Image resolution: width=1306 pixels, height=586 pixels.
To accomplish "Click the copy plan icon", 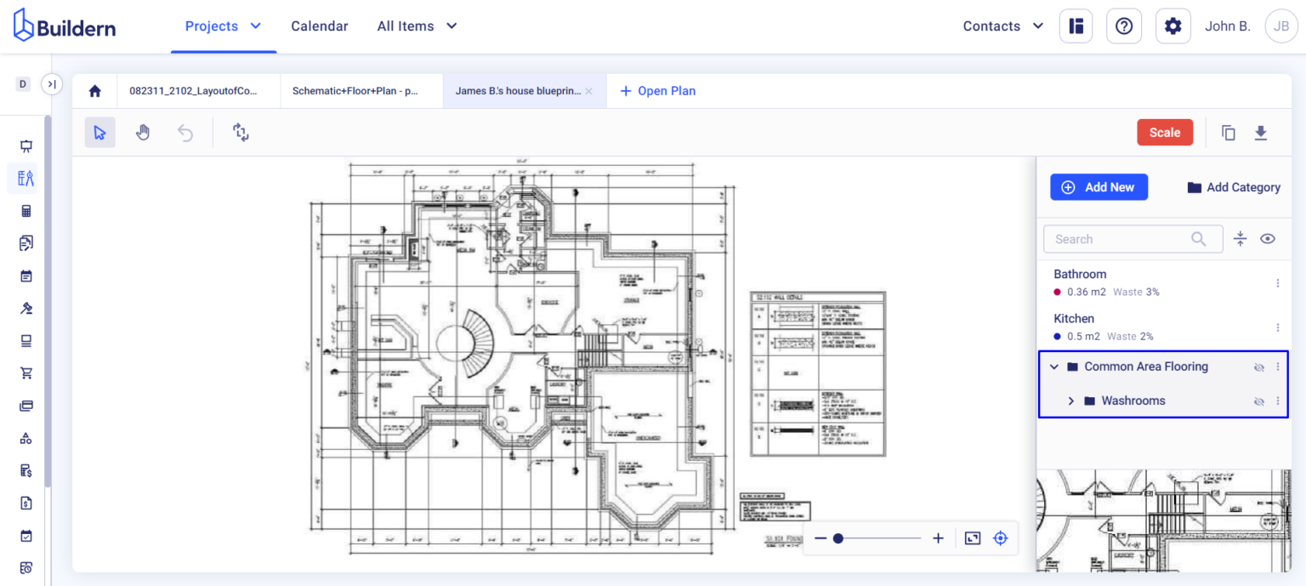I will coord(1228,133).
